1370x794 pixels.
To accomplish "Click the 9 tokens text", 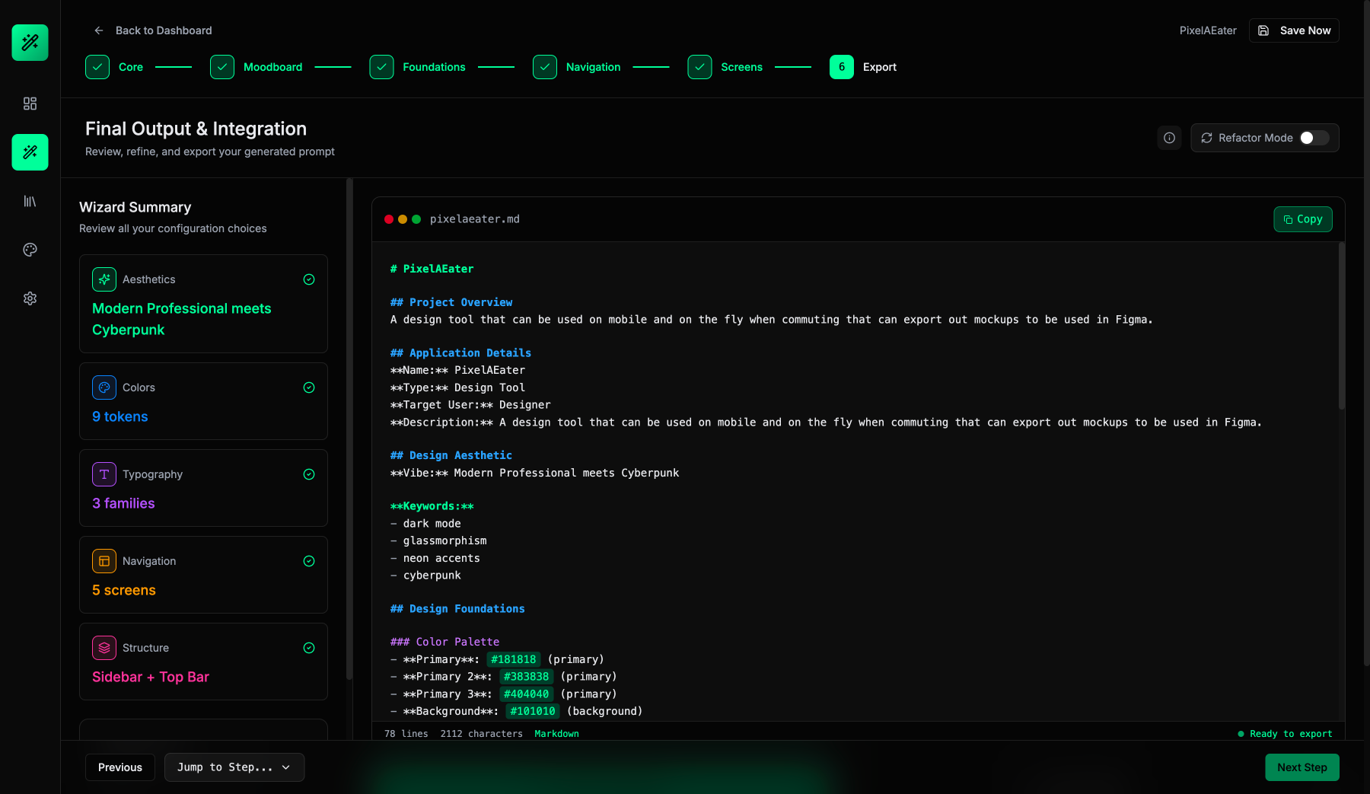I will pos(120,416).
